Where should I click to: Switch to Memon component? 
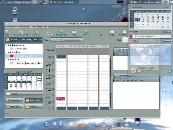coord(34,107)
